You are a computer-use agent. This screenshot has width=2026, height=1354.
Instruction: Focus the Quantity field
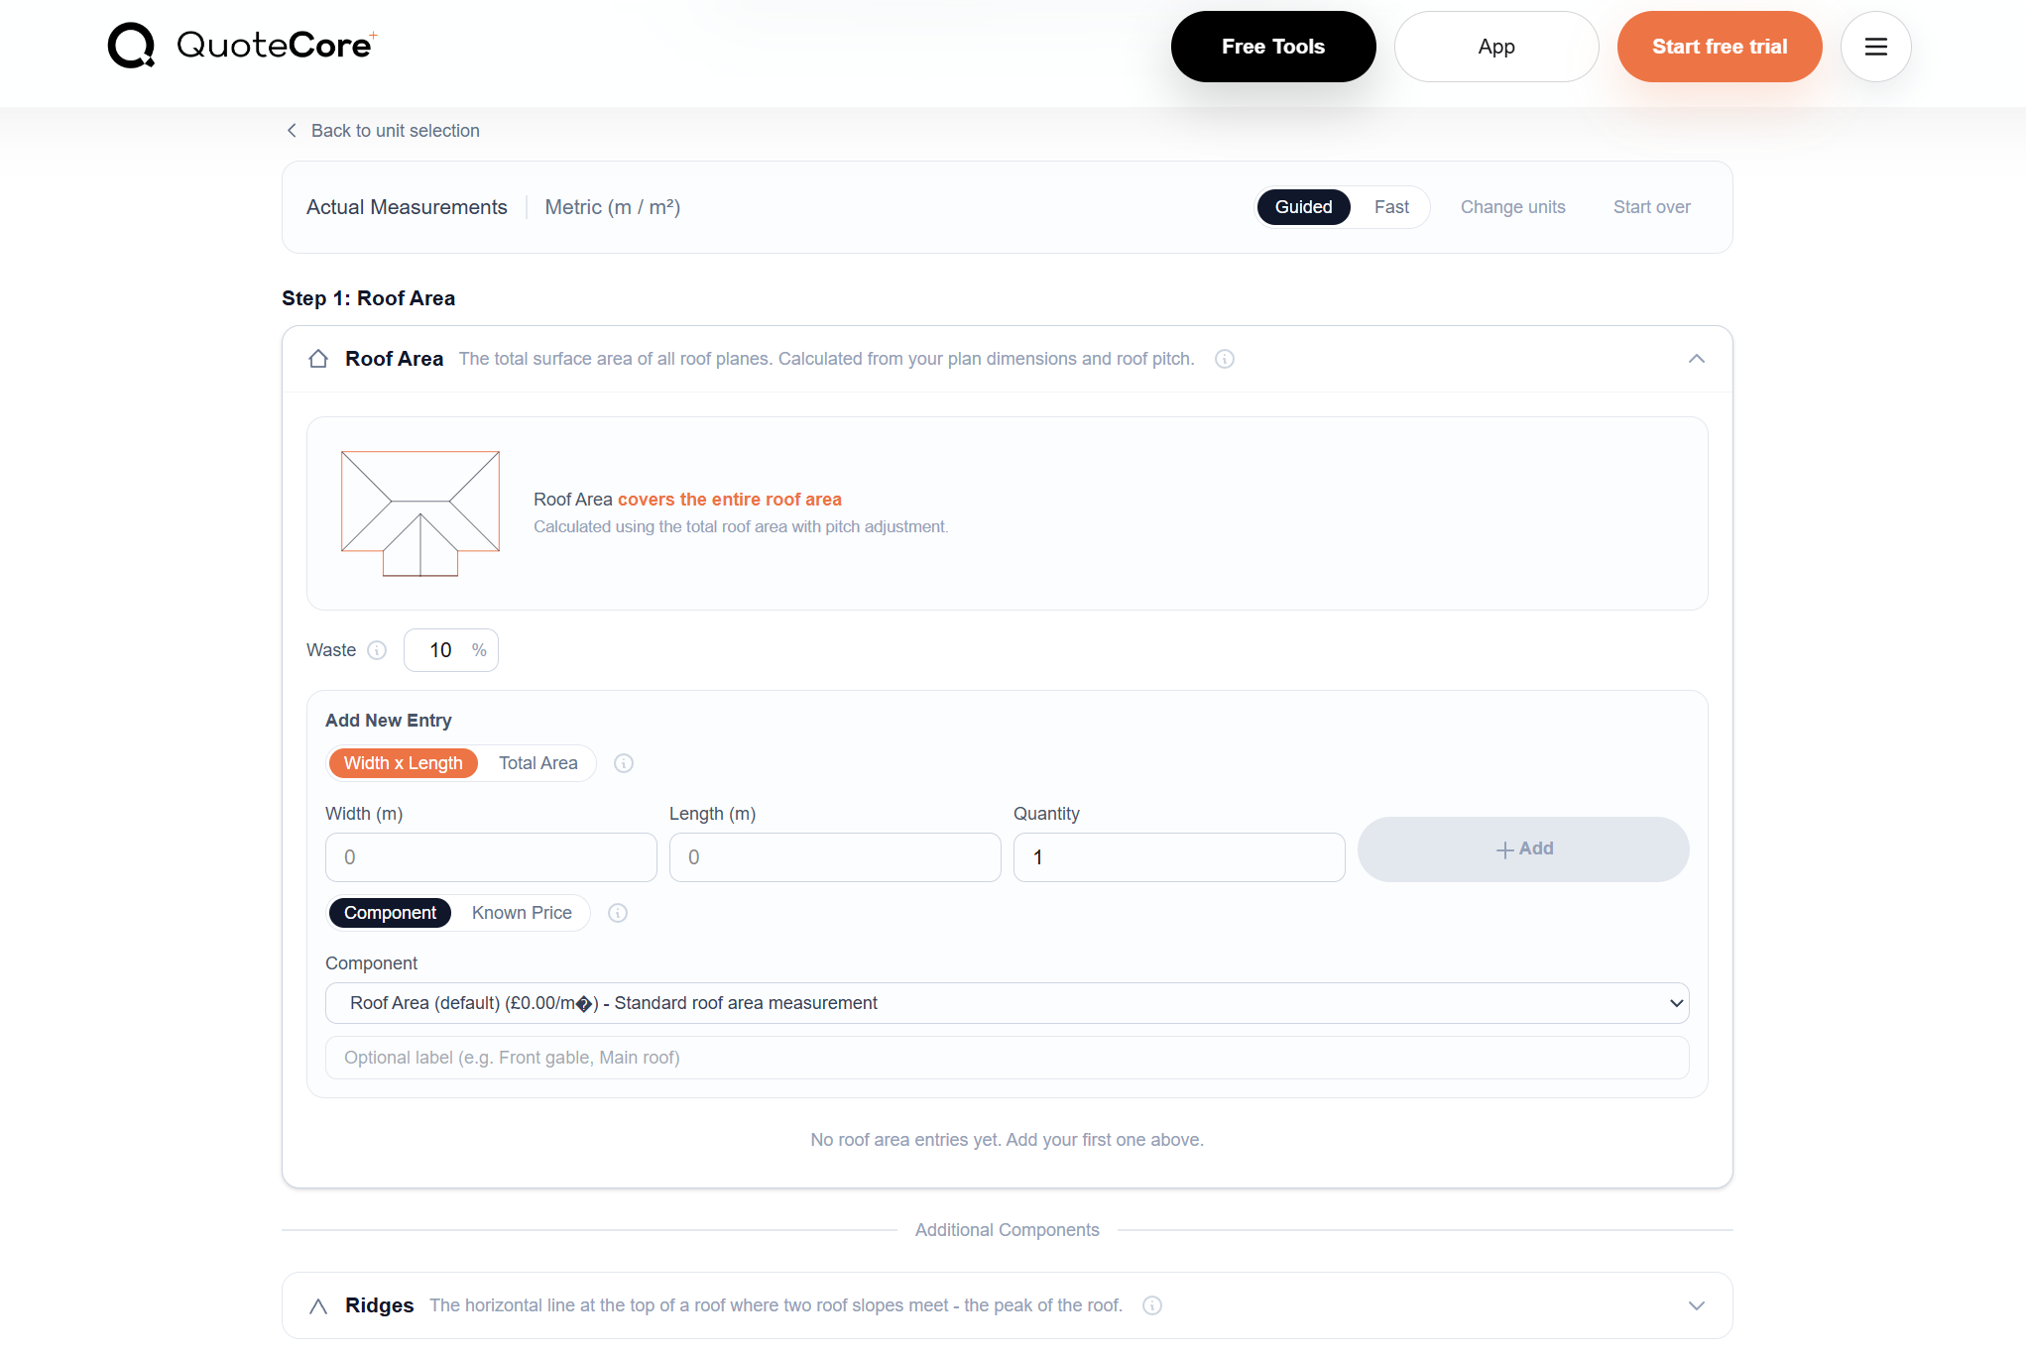tap(1179, 857)
